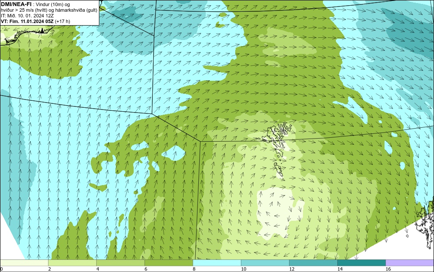
Task: Click the "VT: Fim. 11.01.2024 05Z" line
Action: coord(27,21)
